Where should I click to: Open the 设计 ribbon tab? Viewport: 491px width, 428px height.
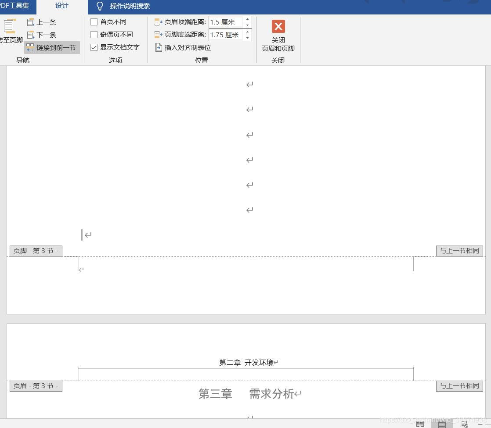coord(61,6)
